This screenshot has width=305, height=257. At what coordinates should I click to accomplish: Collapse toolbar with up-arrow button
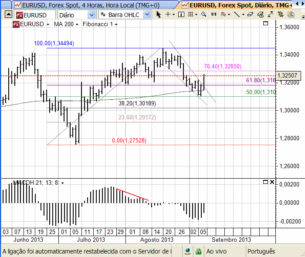coord(8,14)
